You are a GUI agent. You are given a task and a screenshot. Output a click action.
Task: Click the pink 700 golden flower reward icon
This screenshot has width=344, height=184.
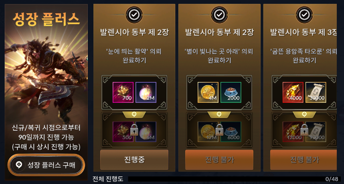[x=123, y=92]
